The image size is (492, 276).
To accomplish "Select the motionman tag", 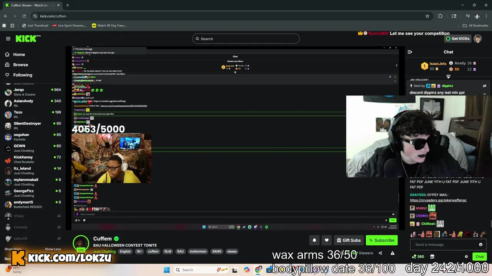I will [198, 251].
